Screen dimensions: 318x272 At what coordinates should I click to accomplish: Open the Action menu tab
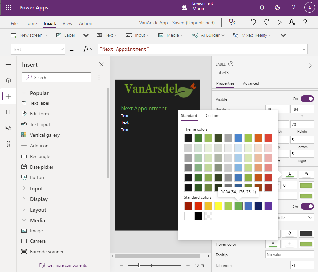pos(86,23)
